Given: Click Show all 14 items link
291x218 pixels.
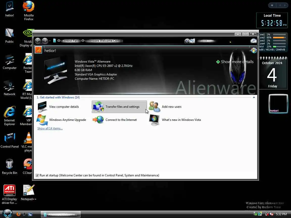Looking at the screenshot, I should pyautogui.click(x=50, y=128).
